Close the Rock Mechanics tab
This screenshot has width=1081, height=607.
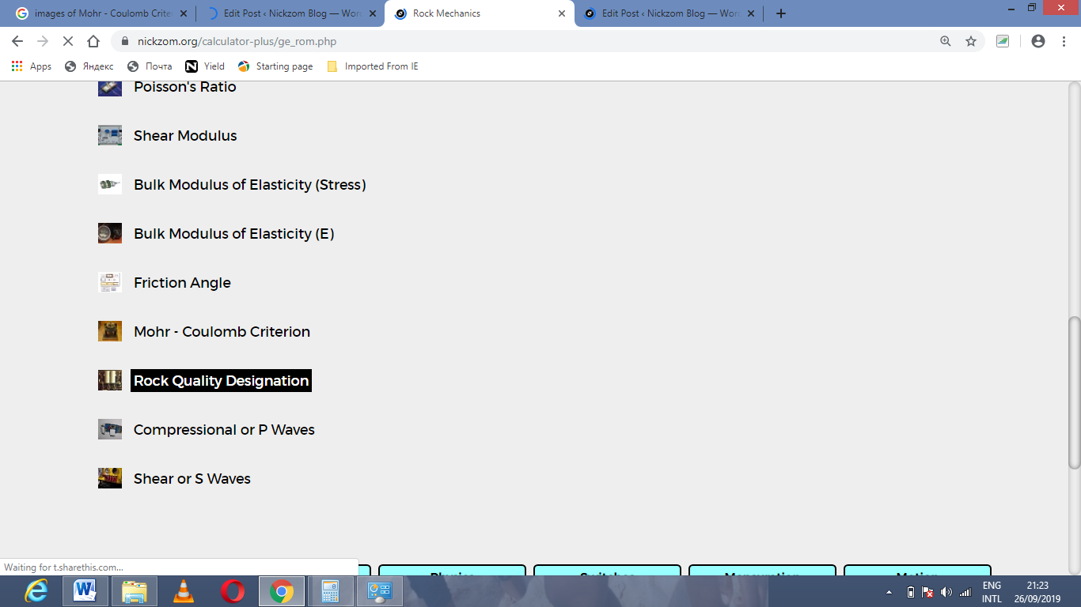pyautogui.click(x=562, y=13)
